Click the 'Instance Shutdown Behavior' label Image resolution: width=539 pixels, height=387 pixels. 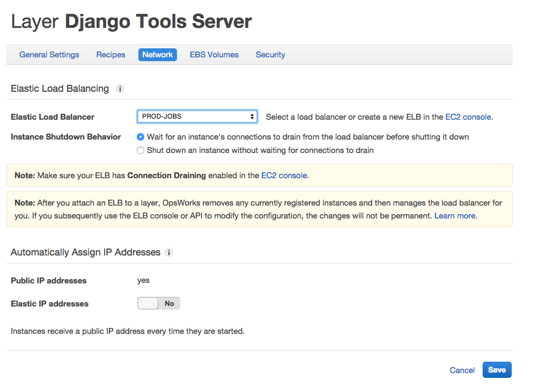tap(65, 137)
